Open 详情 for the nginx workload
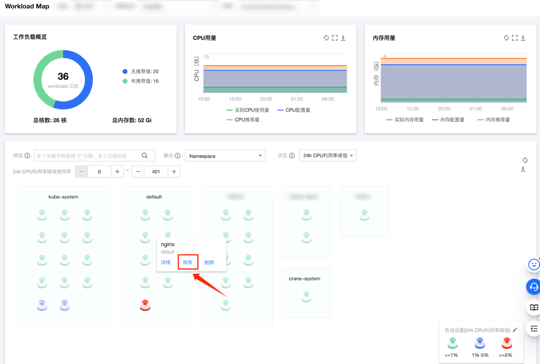This screenshot has height=364, width=540. (166, 262)
